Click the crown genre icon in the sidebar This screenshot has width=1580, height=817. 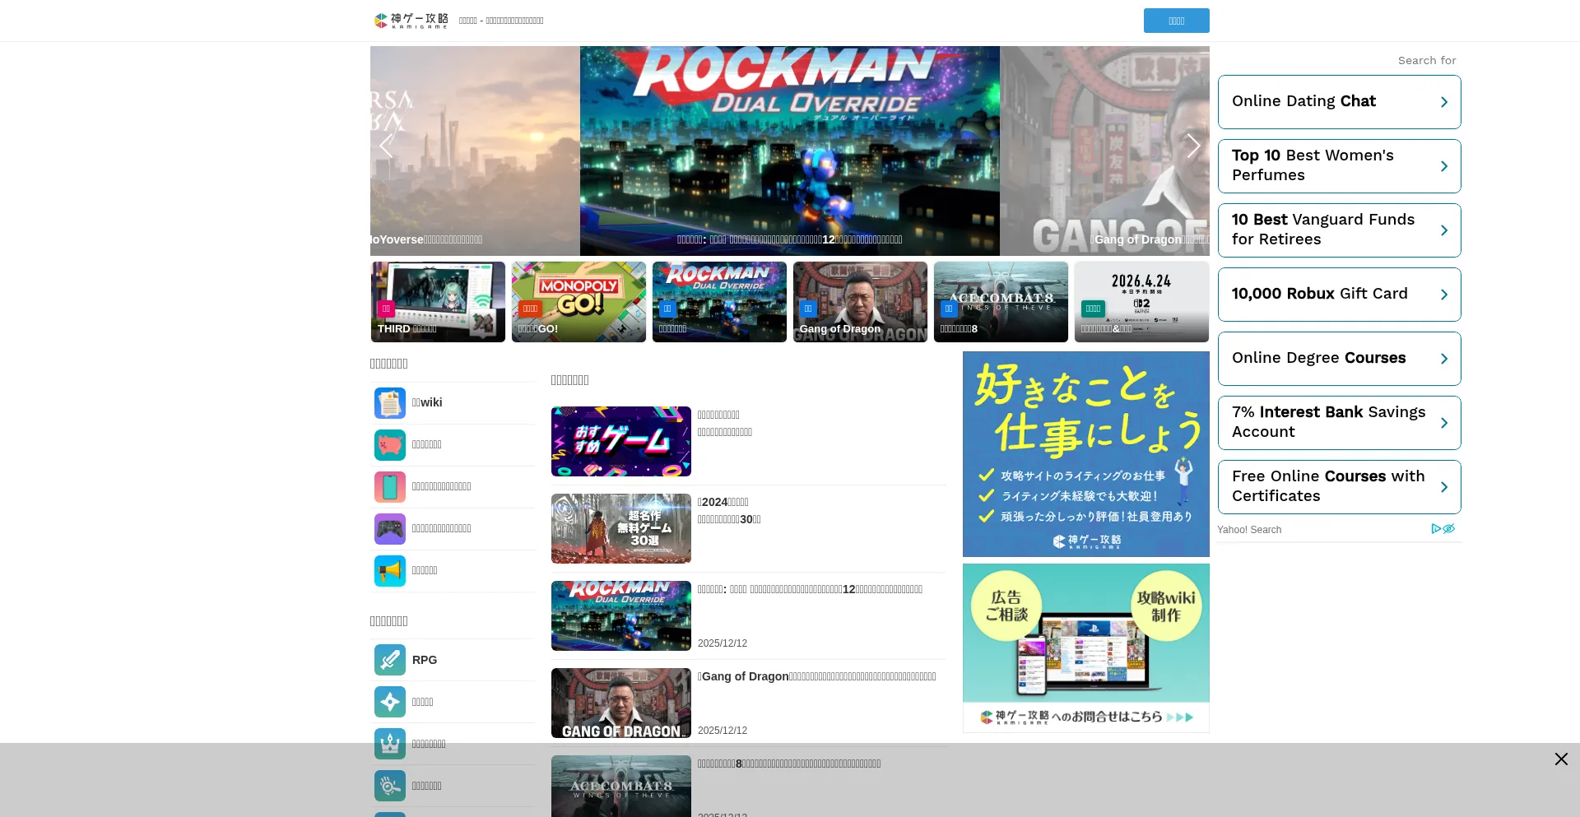[x=389, y=744]
